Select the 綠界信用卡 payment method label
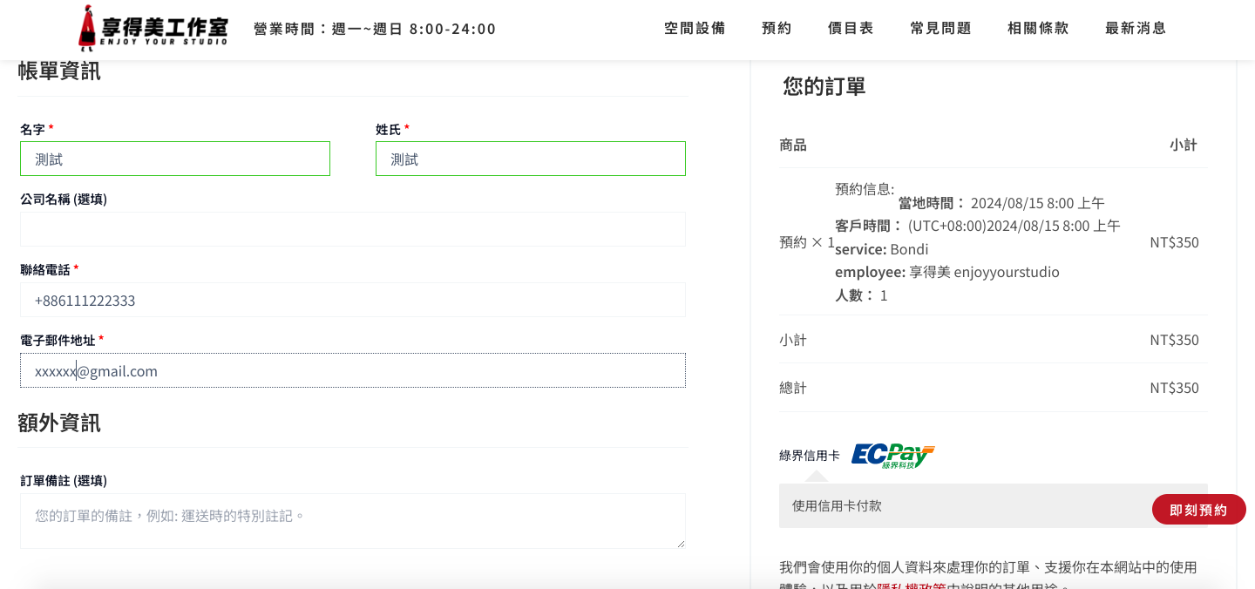Viewport: 1255px width, 589px height. (810, 455)
